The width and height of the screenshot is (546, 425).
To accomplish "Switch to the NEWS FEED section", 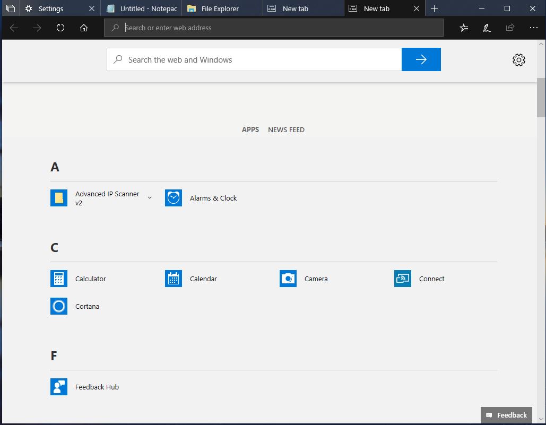I will pyautogui.click(x=286, y=129).
